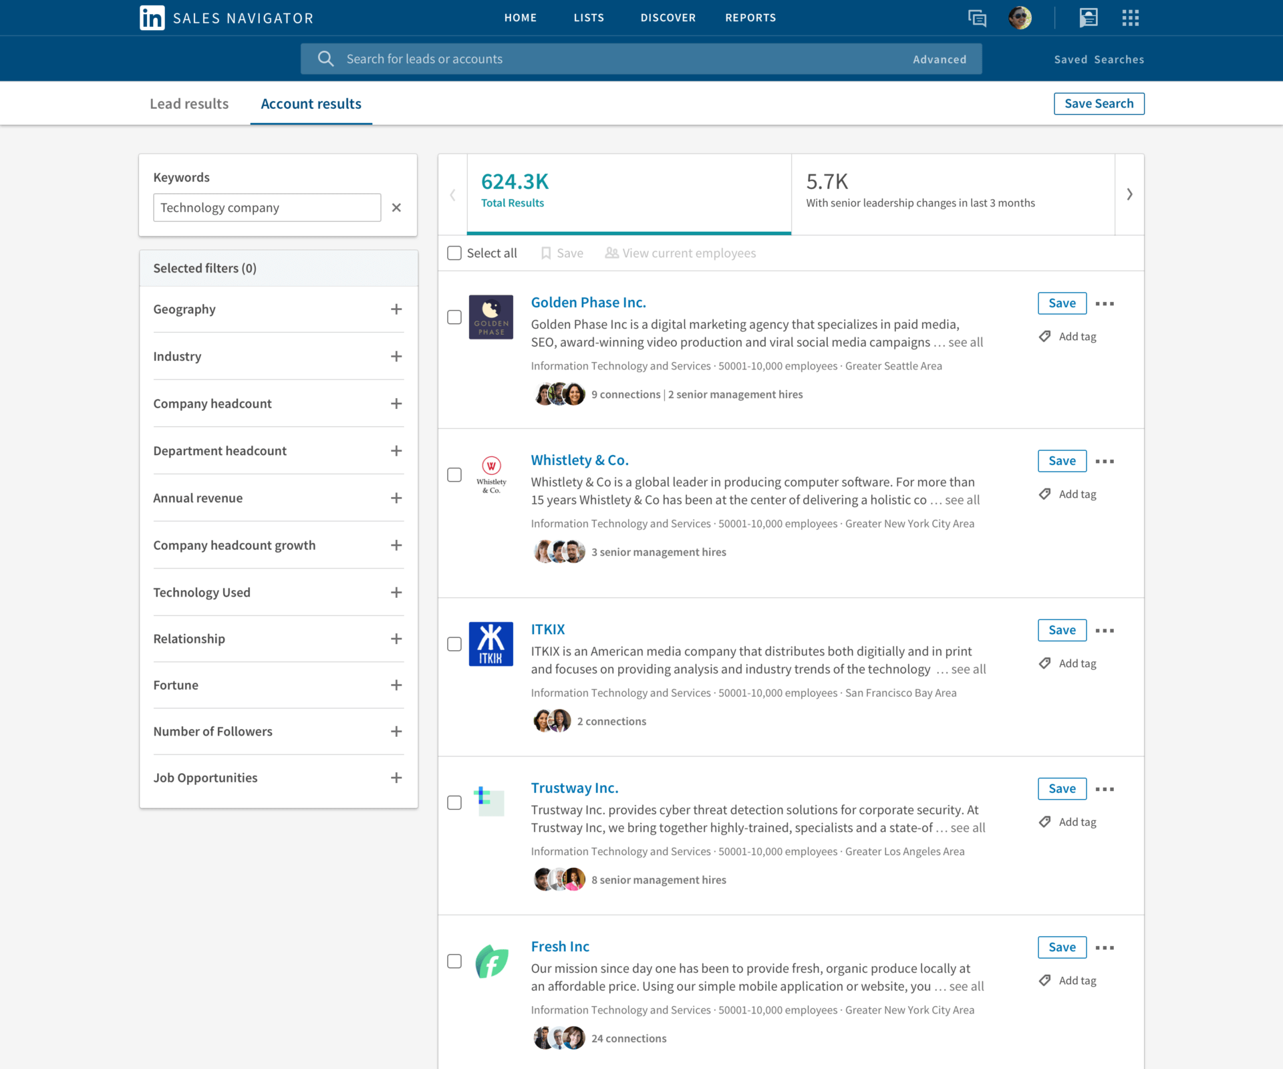
Task: Click the keyword search input field
Action: (267, 208)
